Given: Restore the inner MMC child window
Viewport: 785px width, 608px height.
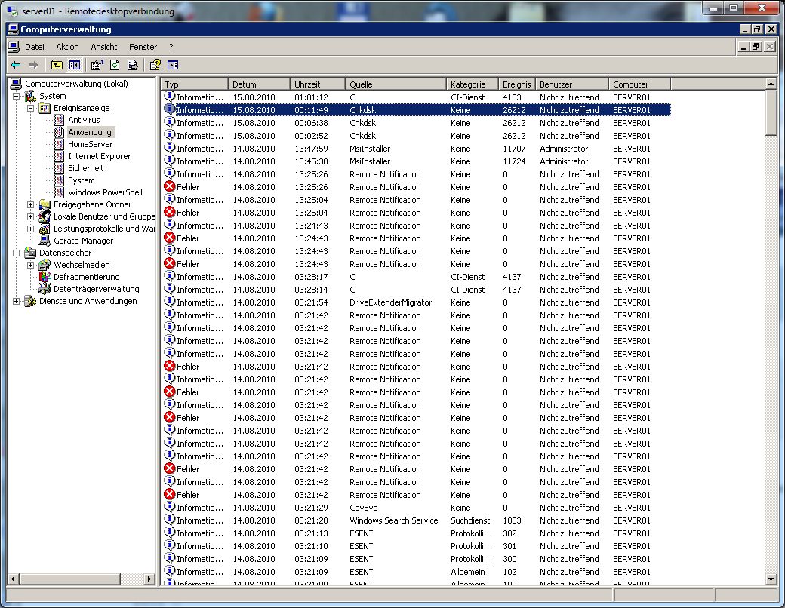Looking at the screenshot, I should click(756, 47).
